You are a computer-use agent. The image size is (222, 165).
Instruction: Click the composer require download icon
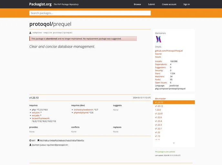[x=30, y=33]
